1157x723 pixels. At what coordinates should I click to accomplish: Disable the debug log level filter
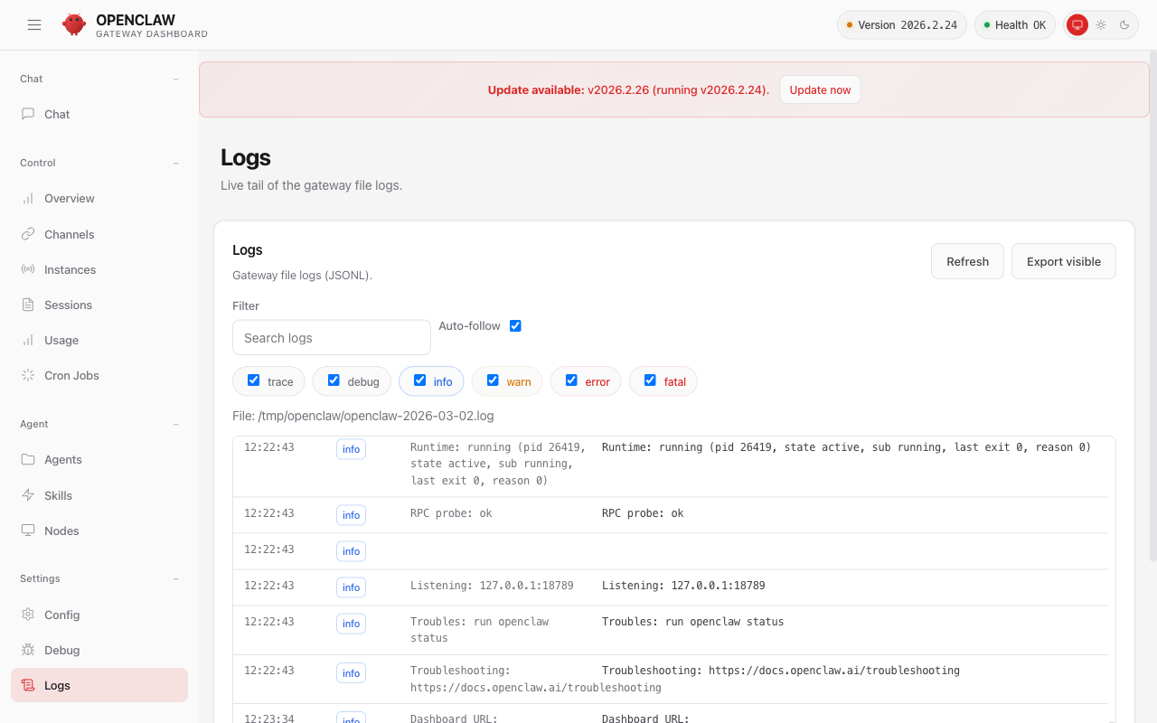pyautogui.click(x=334, y=380)
